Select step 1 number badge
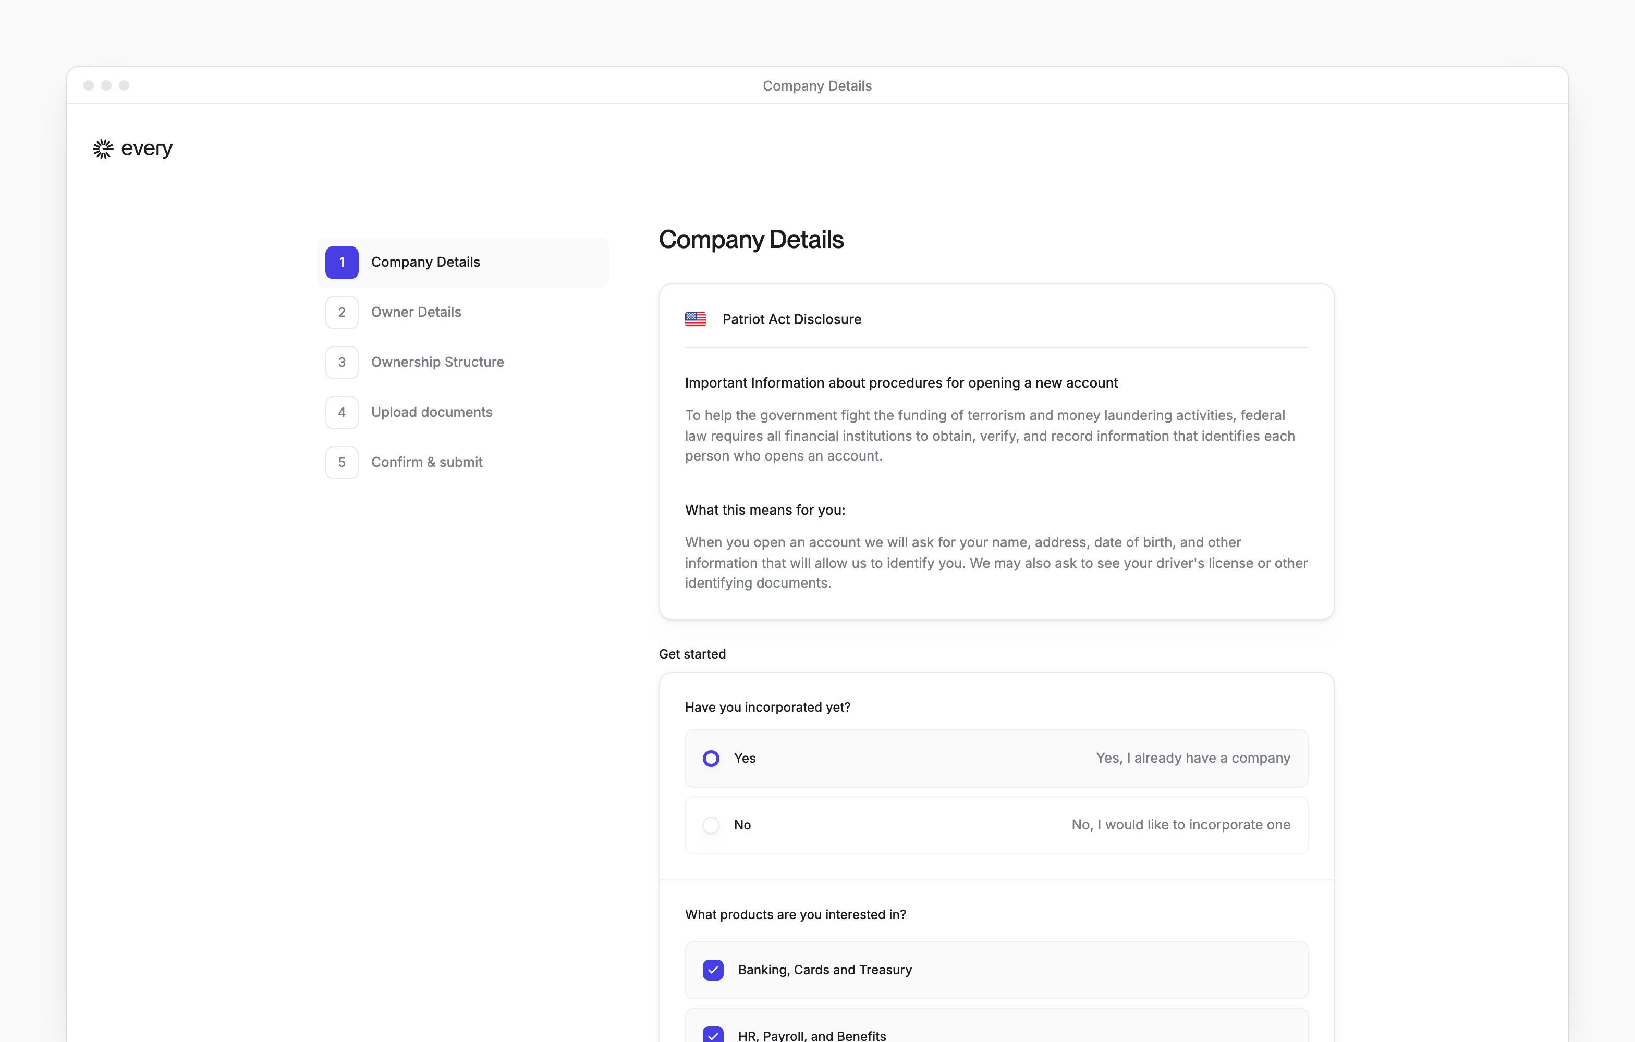The image size is (1635, 1042). (341, 263)
